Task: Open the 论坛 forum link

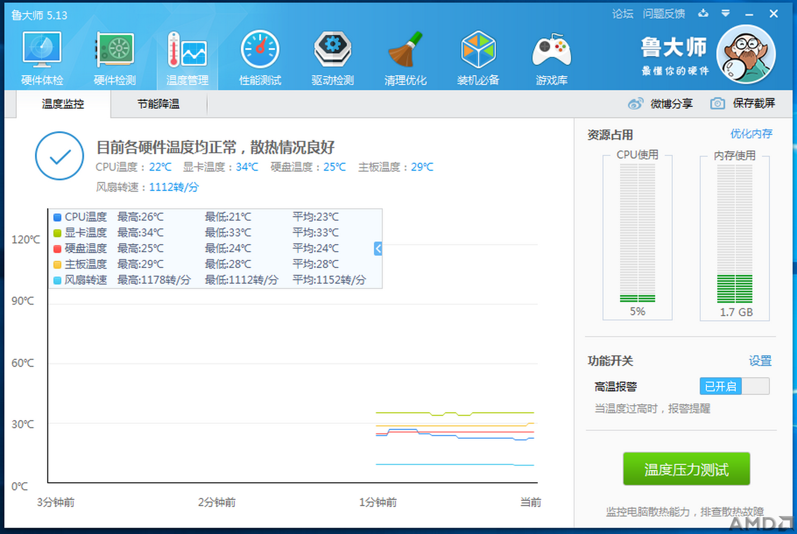Action: click(623, 14)
